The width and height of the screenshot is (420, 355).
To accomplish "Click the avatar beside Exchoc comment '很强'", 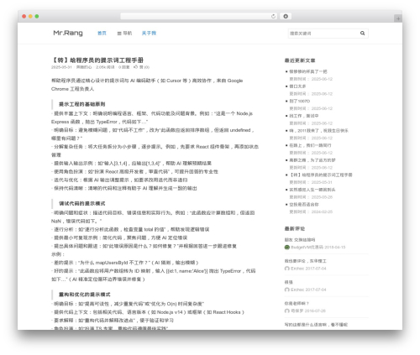I will point(287,290).
